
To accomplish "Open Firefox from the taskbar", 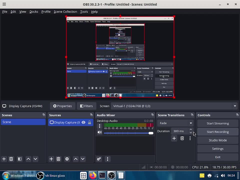I will click(93, 175).
